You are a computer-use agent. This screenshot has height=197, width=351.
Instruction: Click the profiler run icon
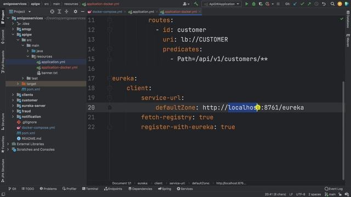coord(267,4)
